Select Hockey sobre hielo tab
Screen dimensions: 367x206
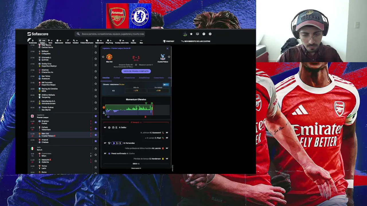(122, 41)
